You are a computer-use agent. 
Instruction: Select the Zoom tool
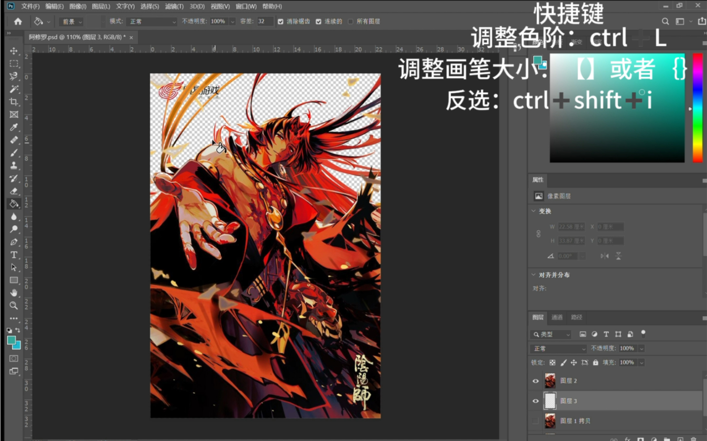pyautogui.click(x=14, y=305)
